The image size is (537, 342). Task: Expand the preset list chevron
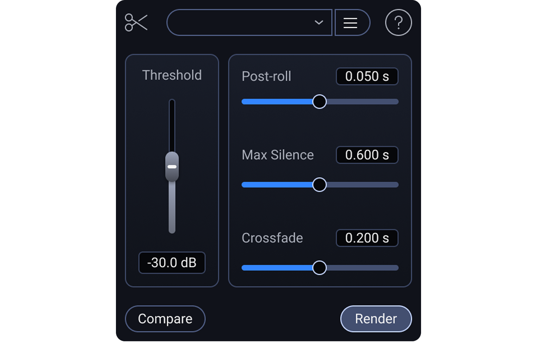(x=319, y=22)
